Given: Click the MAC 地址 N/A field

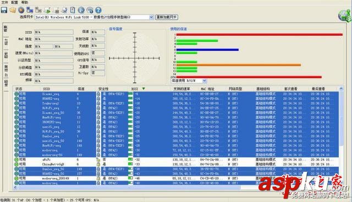Looking at the screenshot, I should coord(54,39).
